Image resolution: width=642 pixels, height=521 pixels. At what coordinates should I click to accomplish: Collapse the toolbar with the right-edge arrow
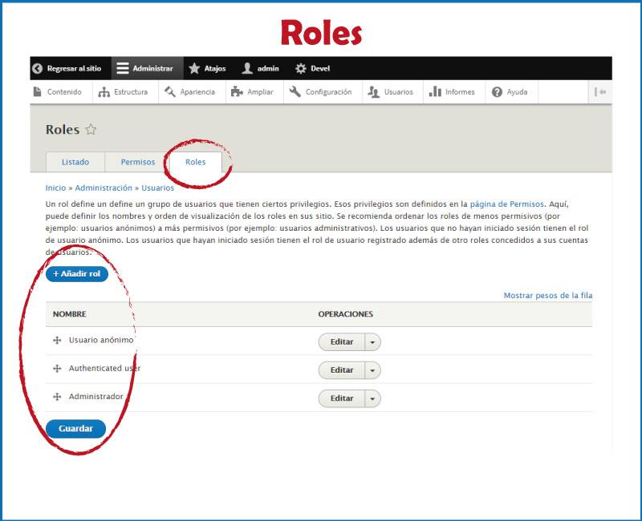599,92
